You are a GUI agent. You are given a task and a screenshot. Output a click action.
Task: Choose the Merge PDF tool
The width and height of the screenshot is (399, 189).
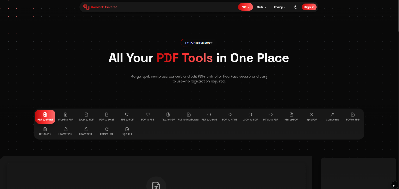[291, 116]
